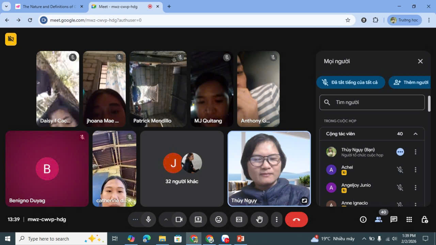
Task: Click the present screen icon
Action: coord(198,219)
